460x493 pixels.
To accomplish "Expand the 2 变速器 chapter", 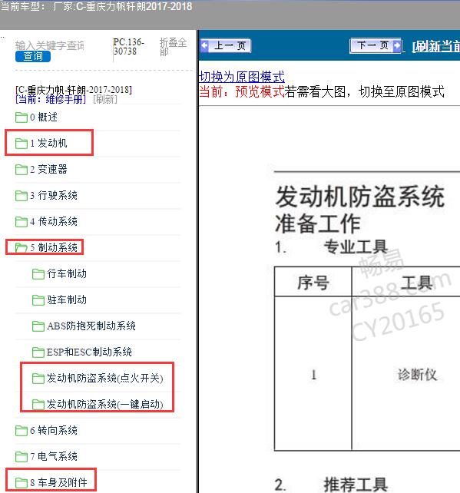I will (x=48, y=170).
